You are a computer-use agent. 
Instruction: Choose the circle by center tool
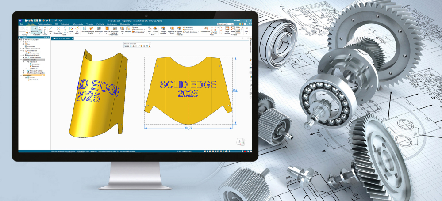click(x=58, y=28)
